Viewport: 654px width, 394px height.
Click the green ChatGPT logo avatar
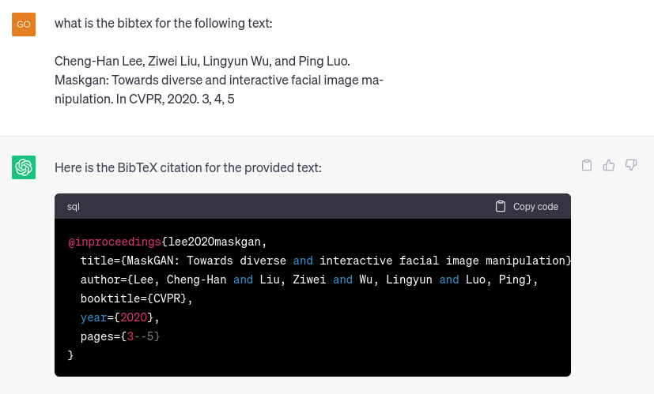point(24,167)
